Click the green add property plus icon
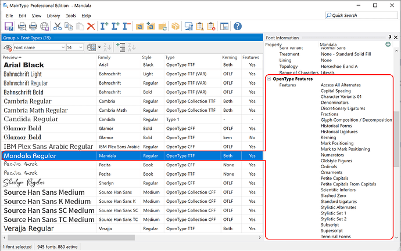 (388, 45)
